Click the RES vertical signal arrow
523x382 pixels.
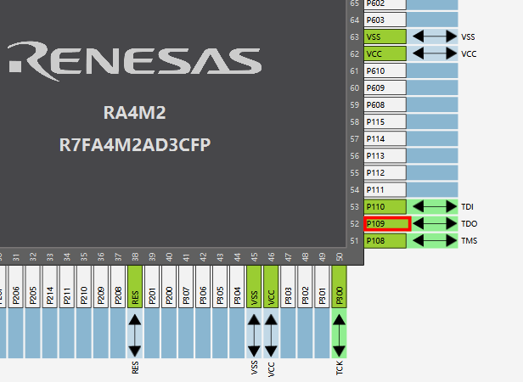pyautogui.click(x=135, y=335)
